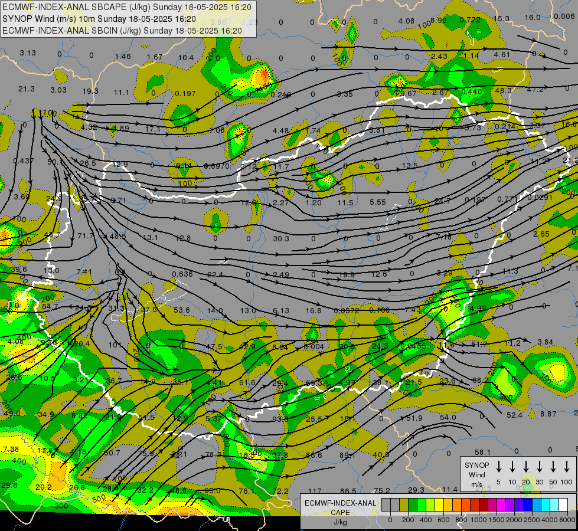578x531 pixels.
Task: Click the 3.84 value on the map
Action: click(545, 342)
